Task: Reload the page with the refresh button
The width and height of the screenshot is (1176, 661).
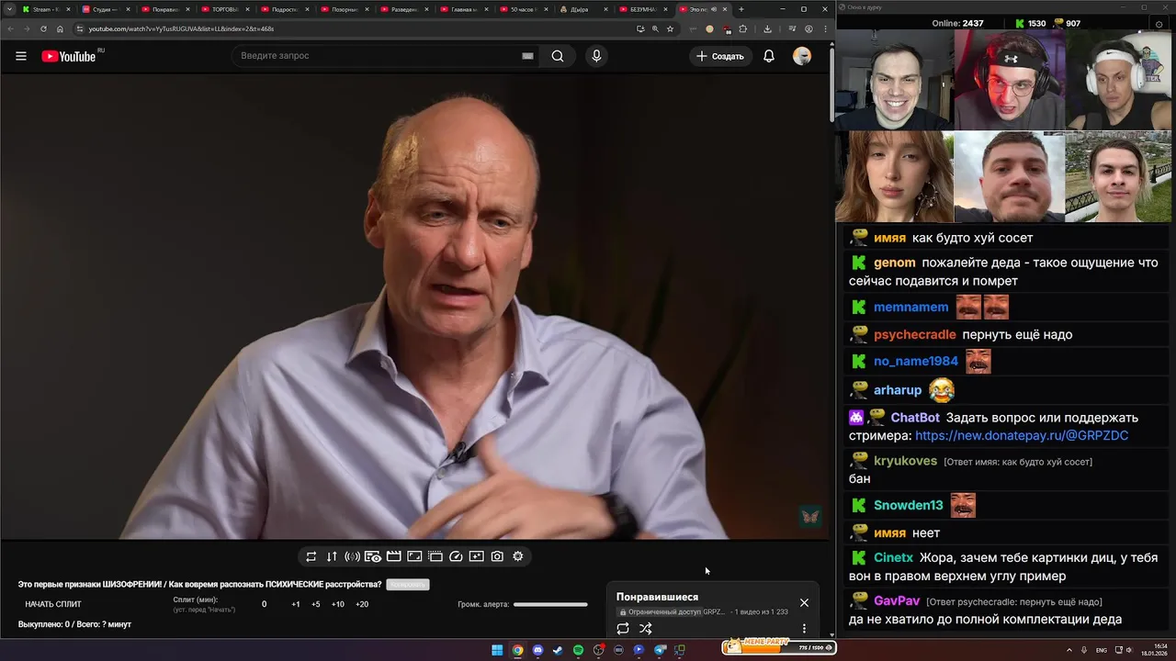Action: [x=43, y=28]
